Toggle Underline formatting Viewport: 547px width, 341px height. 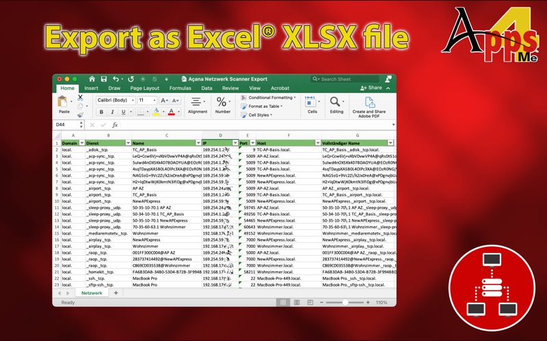[x=123, y=112]
